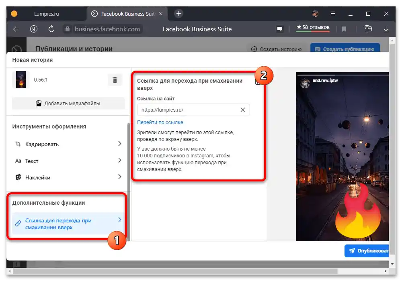The width and height of the screenshot is (402, 281).
Task: Select the 0.56:1 story thumbnail
Action: click(21, 79)
